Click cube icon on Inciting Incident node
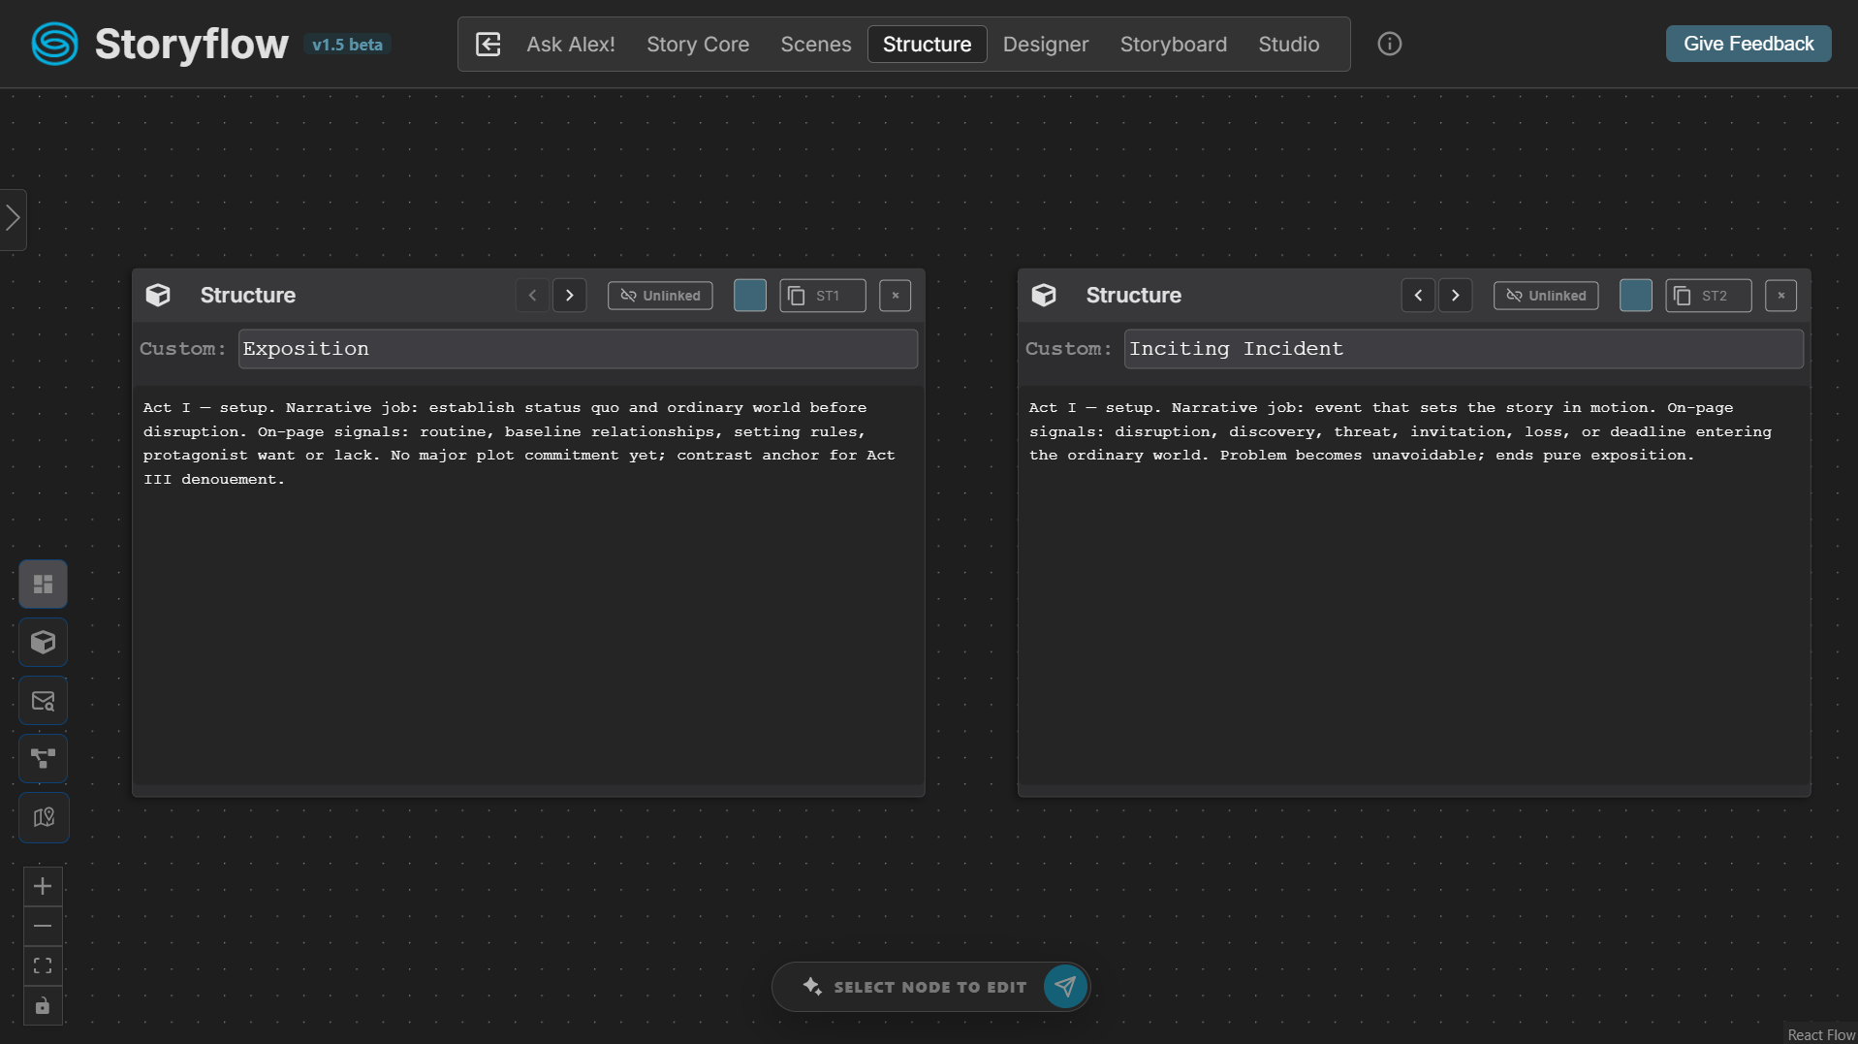Image resolution: width=1858 pixels, height=1044 pixels. [1044, 295]
